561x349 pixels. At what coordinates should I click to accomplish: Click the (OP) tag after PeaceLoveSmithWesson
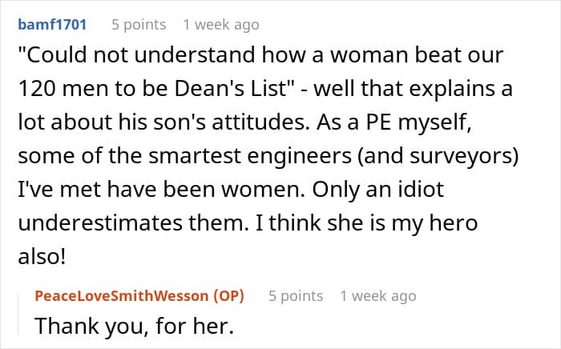pyautogui.click(x=229, y=296)
